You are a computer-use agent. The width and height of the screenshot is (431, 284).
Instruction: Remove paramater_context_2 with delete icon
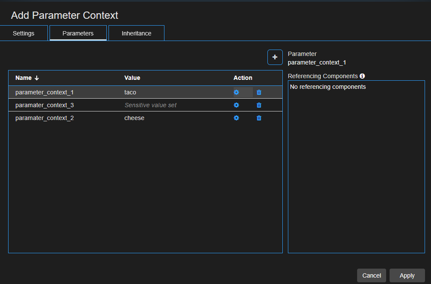[x=258, y=118]
